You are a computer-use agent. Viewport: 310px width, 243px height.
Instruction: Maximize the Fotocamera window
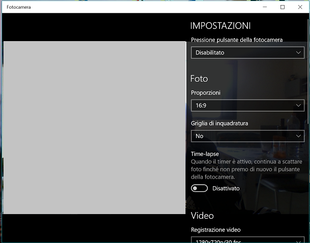[x=283, y=7]
